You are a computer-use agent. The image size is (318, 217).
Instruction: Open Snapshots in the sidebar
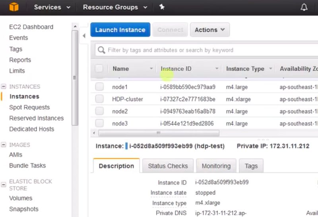point(24,209)
